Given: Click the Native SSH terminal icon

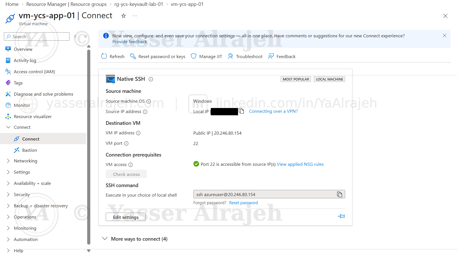Looking at the screenshot, I should point(110,79).
